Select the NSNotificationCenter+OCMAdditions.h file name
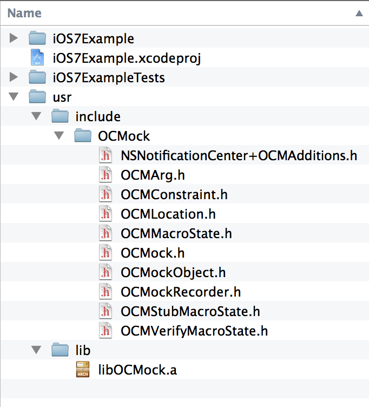Screen dimensions: 369x407 [239, 155]
